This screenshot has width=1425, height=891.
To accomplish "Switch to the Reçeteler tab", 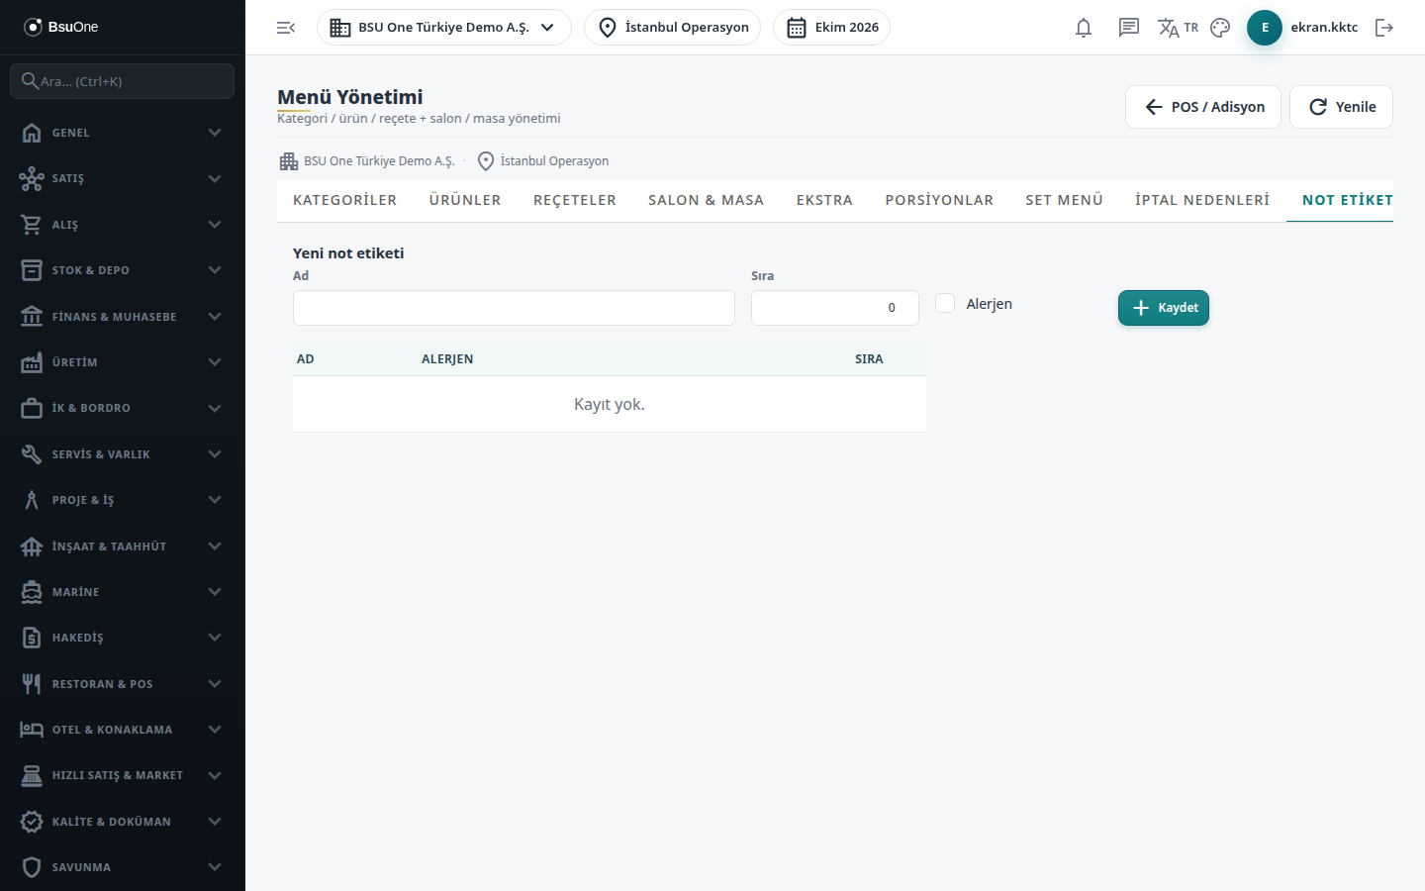I will 575,200.
